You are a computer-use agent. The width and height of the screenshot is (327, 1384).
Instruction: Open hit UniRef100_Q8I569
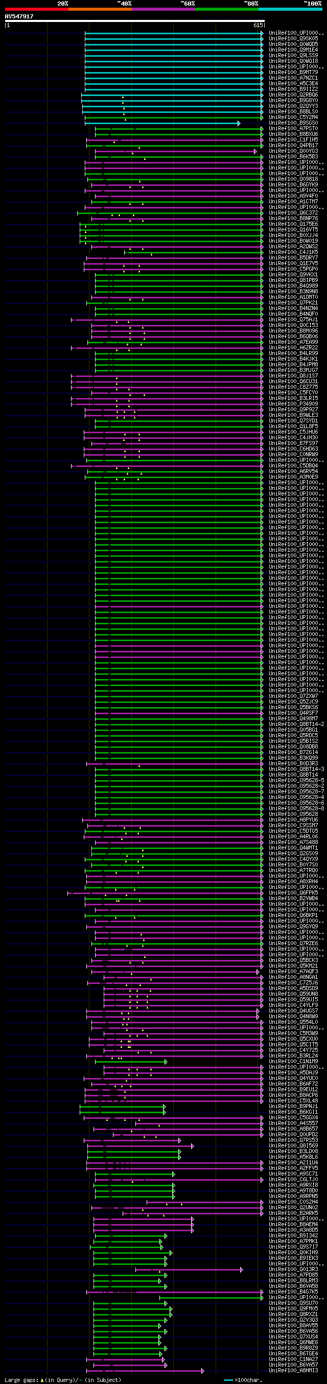[293, 1146]
